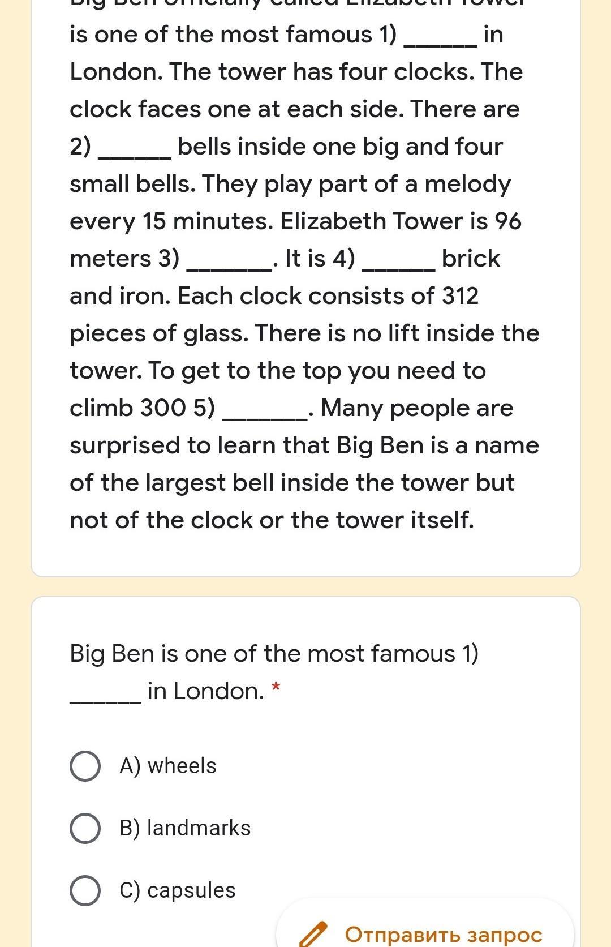
Task: Click the 'B) landmarks' label text
Action: [185, 828]
